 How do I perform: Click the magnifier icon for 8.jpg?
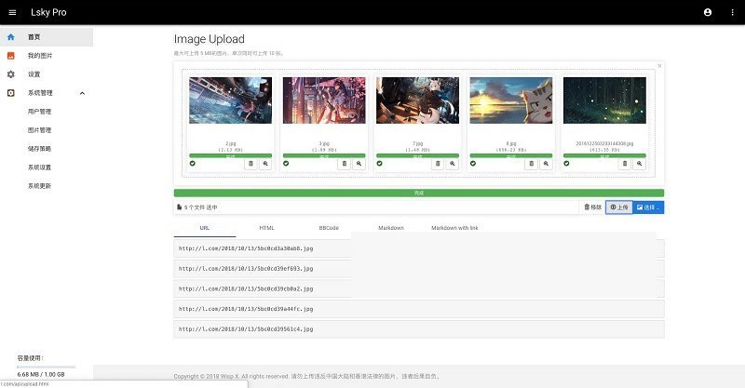tap(546, 163)
